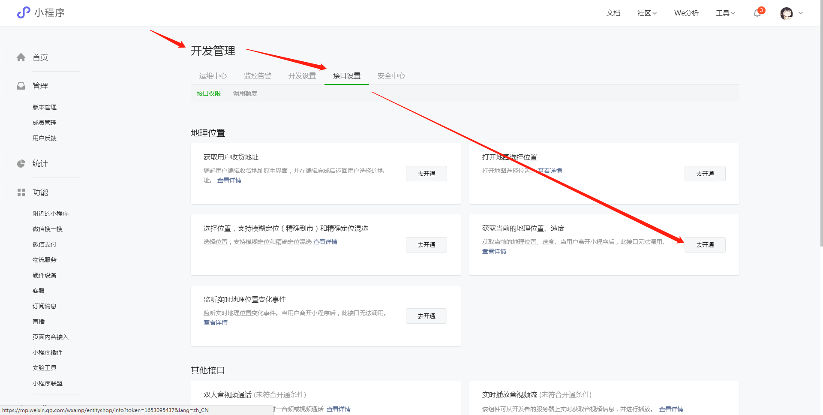Screen dimensions: 823x415
Task: Click the 其他接口 section heading
Action: tap(208, 370)
